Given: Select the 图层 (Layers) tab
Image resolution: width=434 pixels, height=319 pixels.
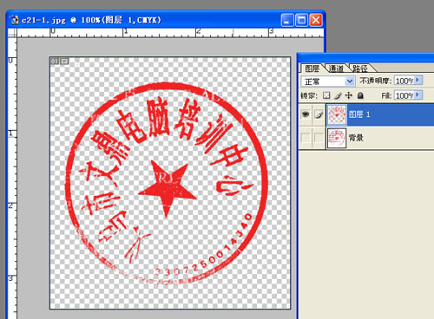Looking at the screenshot, I should (x=312, y=68).
